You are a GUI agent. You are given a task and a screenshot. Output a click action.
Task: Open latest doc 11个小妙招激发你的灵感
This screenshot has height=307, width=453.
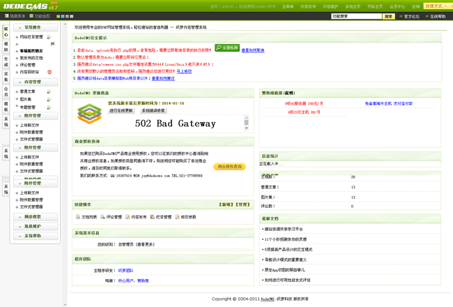pyautogui.click(x=286, y=239)
